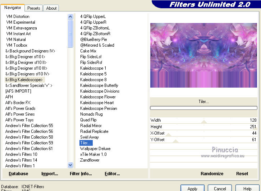Randomize the filter settings
The height and width of the screenshot is (191, 261).
[212, 174]
